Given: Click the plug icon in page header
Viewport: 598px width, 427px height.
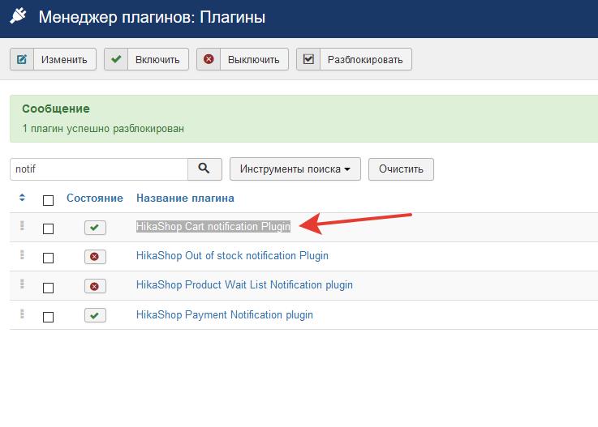Looking at the screenshot, I should (19, 16).
